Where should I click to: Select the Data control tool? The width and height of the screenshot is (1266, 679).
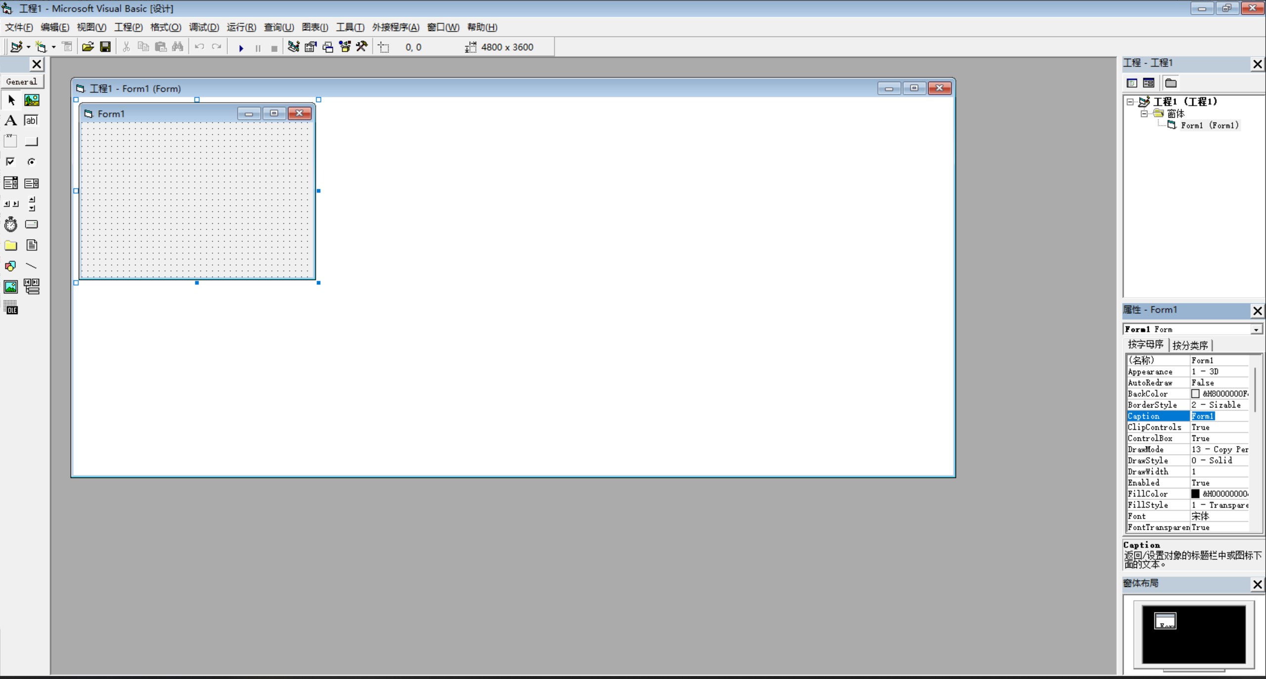coord(32,287)
